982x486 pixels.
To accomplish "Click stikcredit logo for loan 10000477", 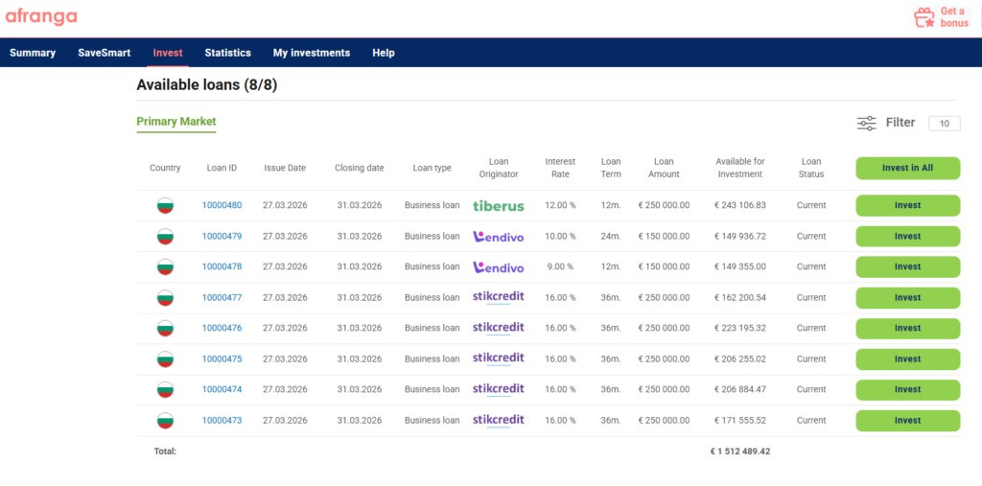I will (x=498, y=297).
